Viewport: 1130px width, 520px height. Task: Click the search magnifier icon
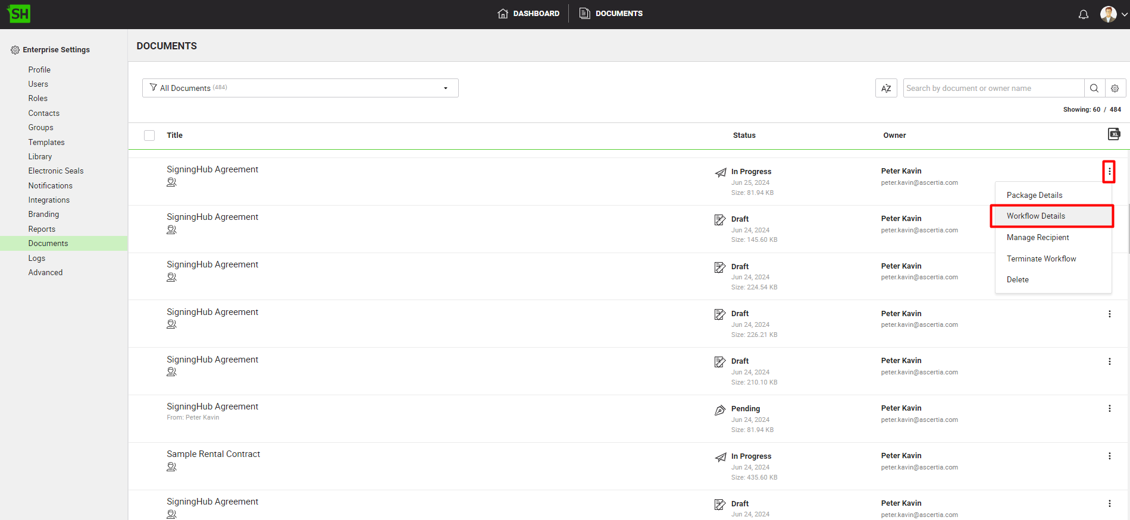point(1094,88)
